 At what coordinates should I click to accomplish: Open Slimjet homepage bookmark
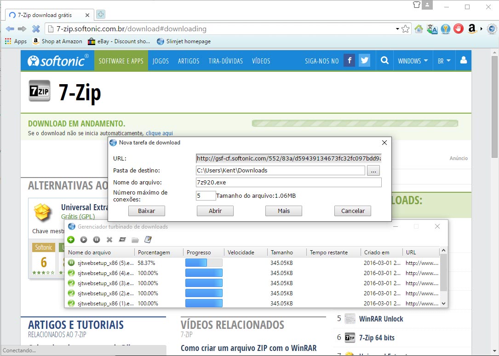point(184,41)
